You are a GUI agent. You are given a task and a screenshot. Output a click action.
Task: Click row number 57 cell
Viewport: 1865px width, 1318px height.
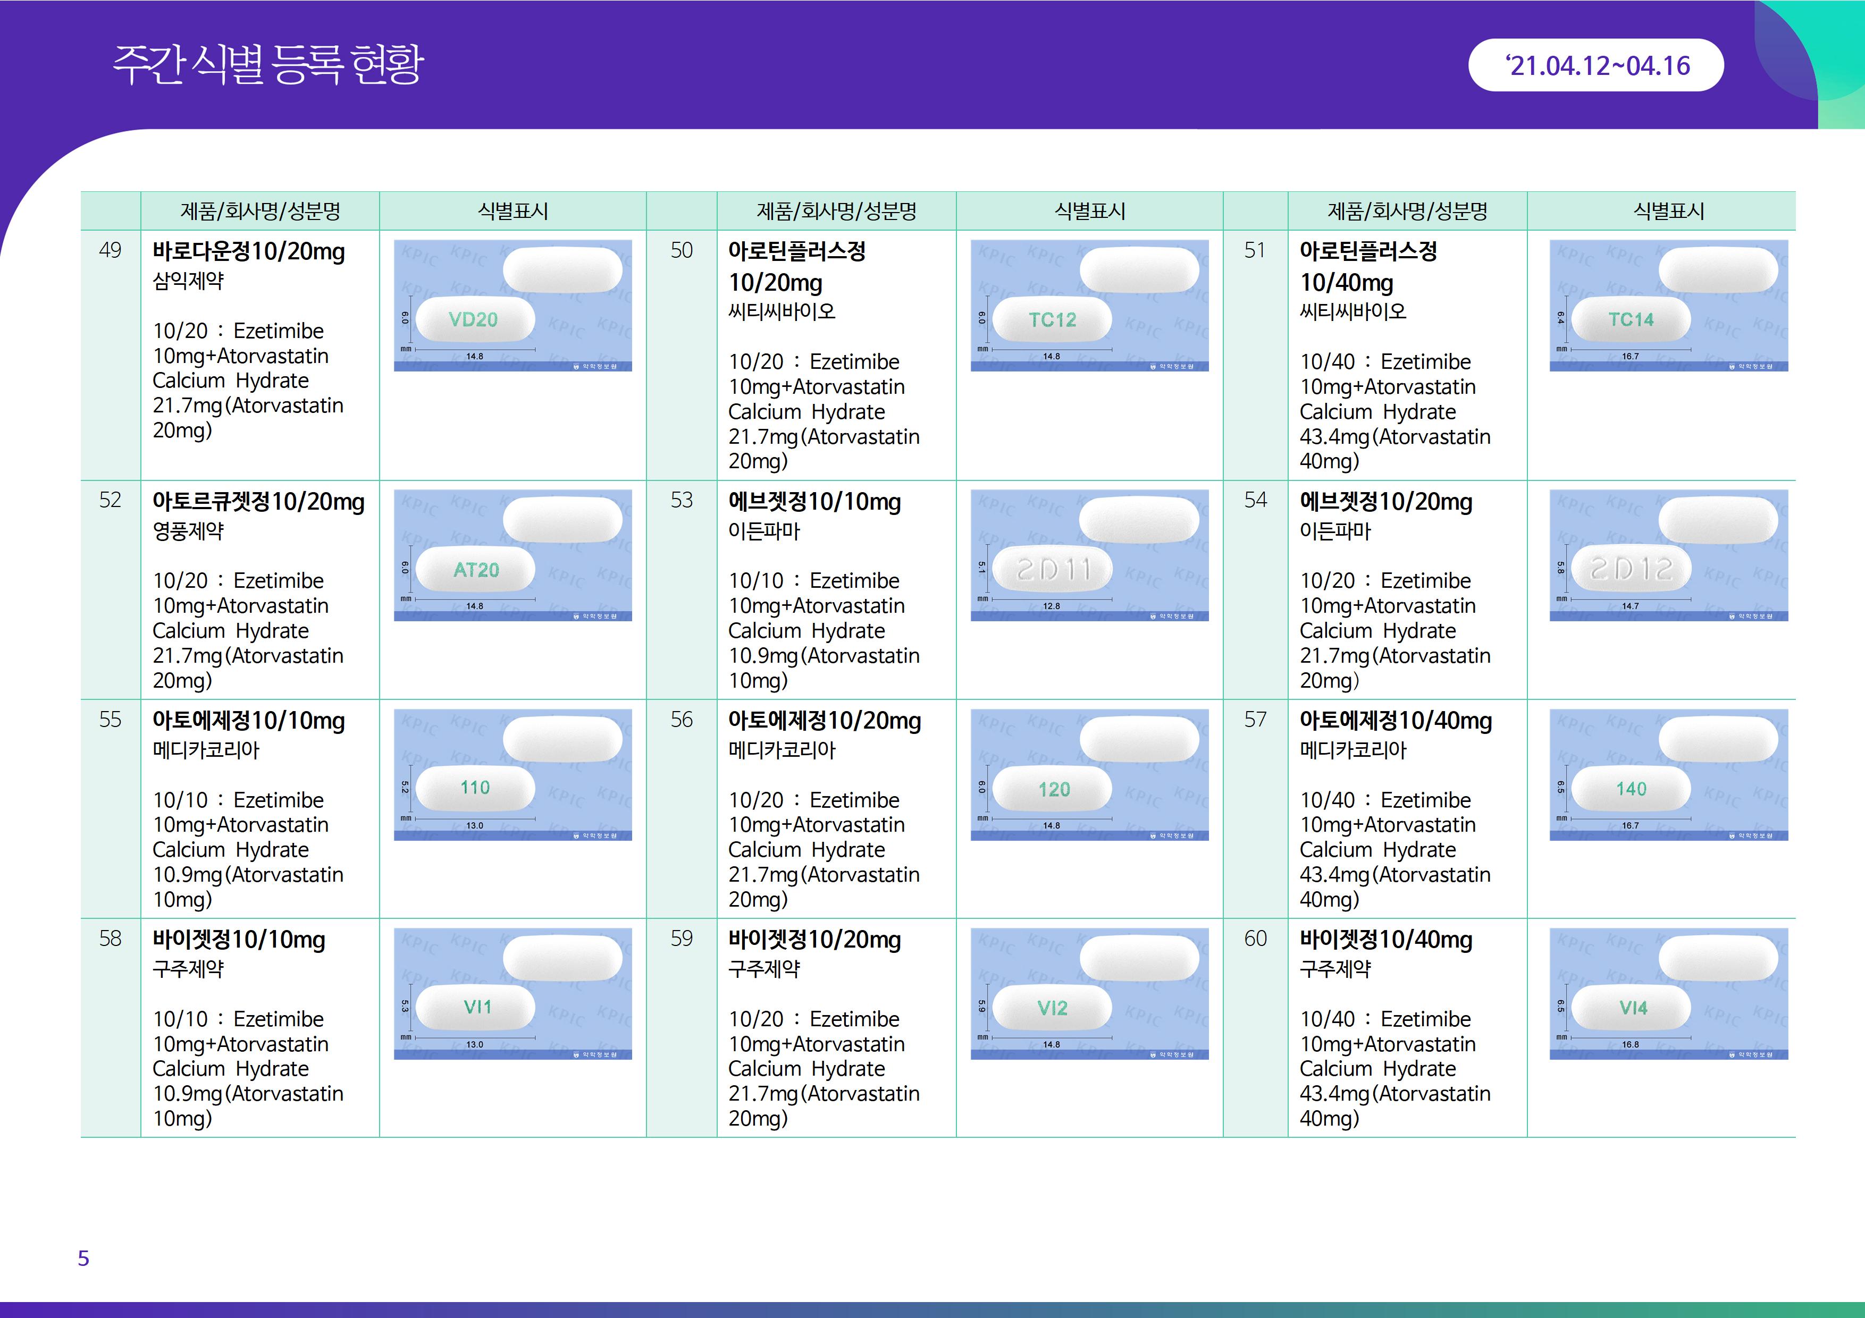coord(1255,720)
